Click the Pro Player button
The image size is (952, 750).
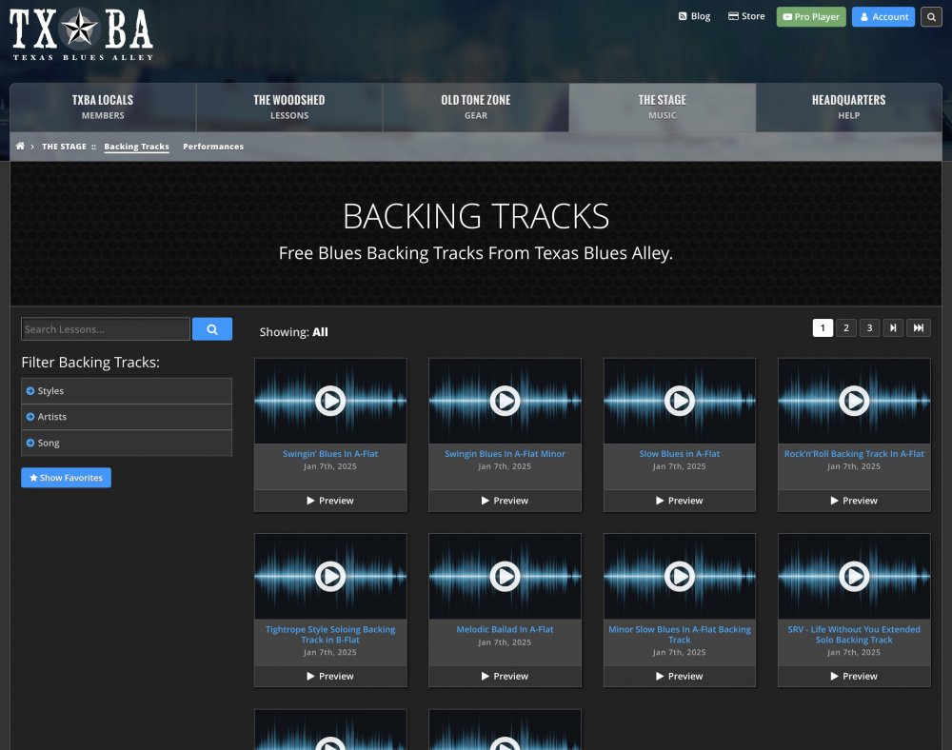tap(811, 17)
